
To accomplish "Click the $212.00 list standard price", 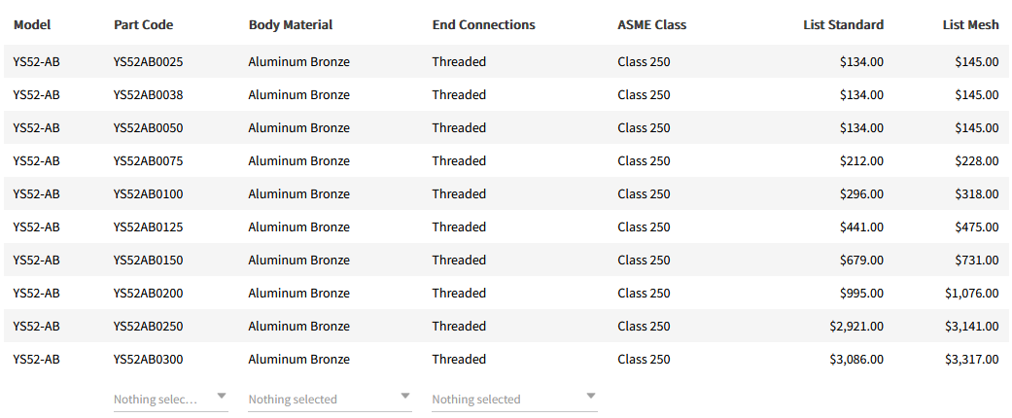I will pos(861,160).
